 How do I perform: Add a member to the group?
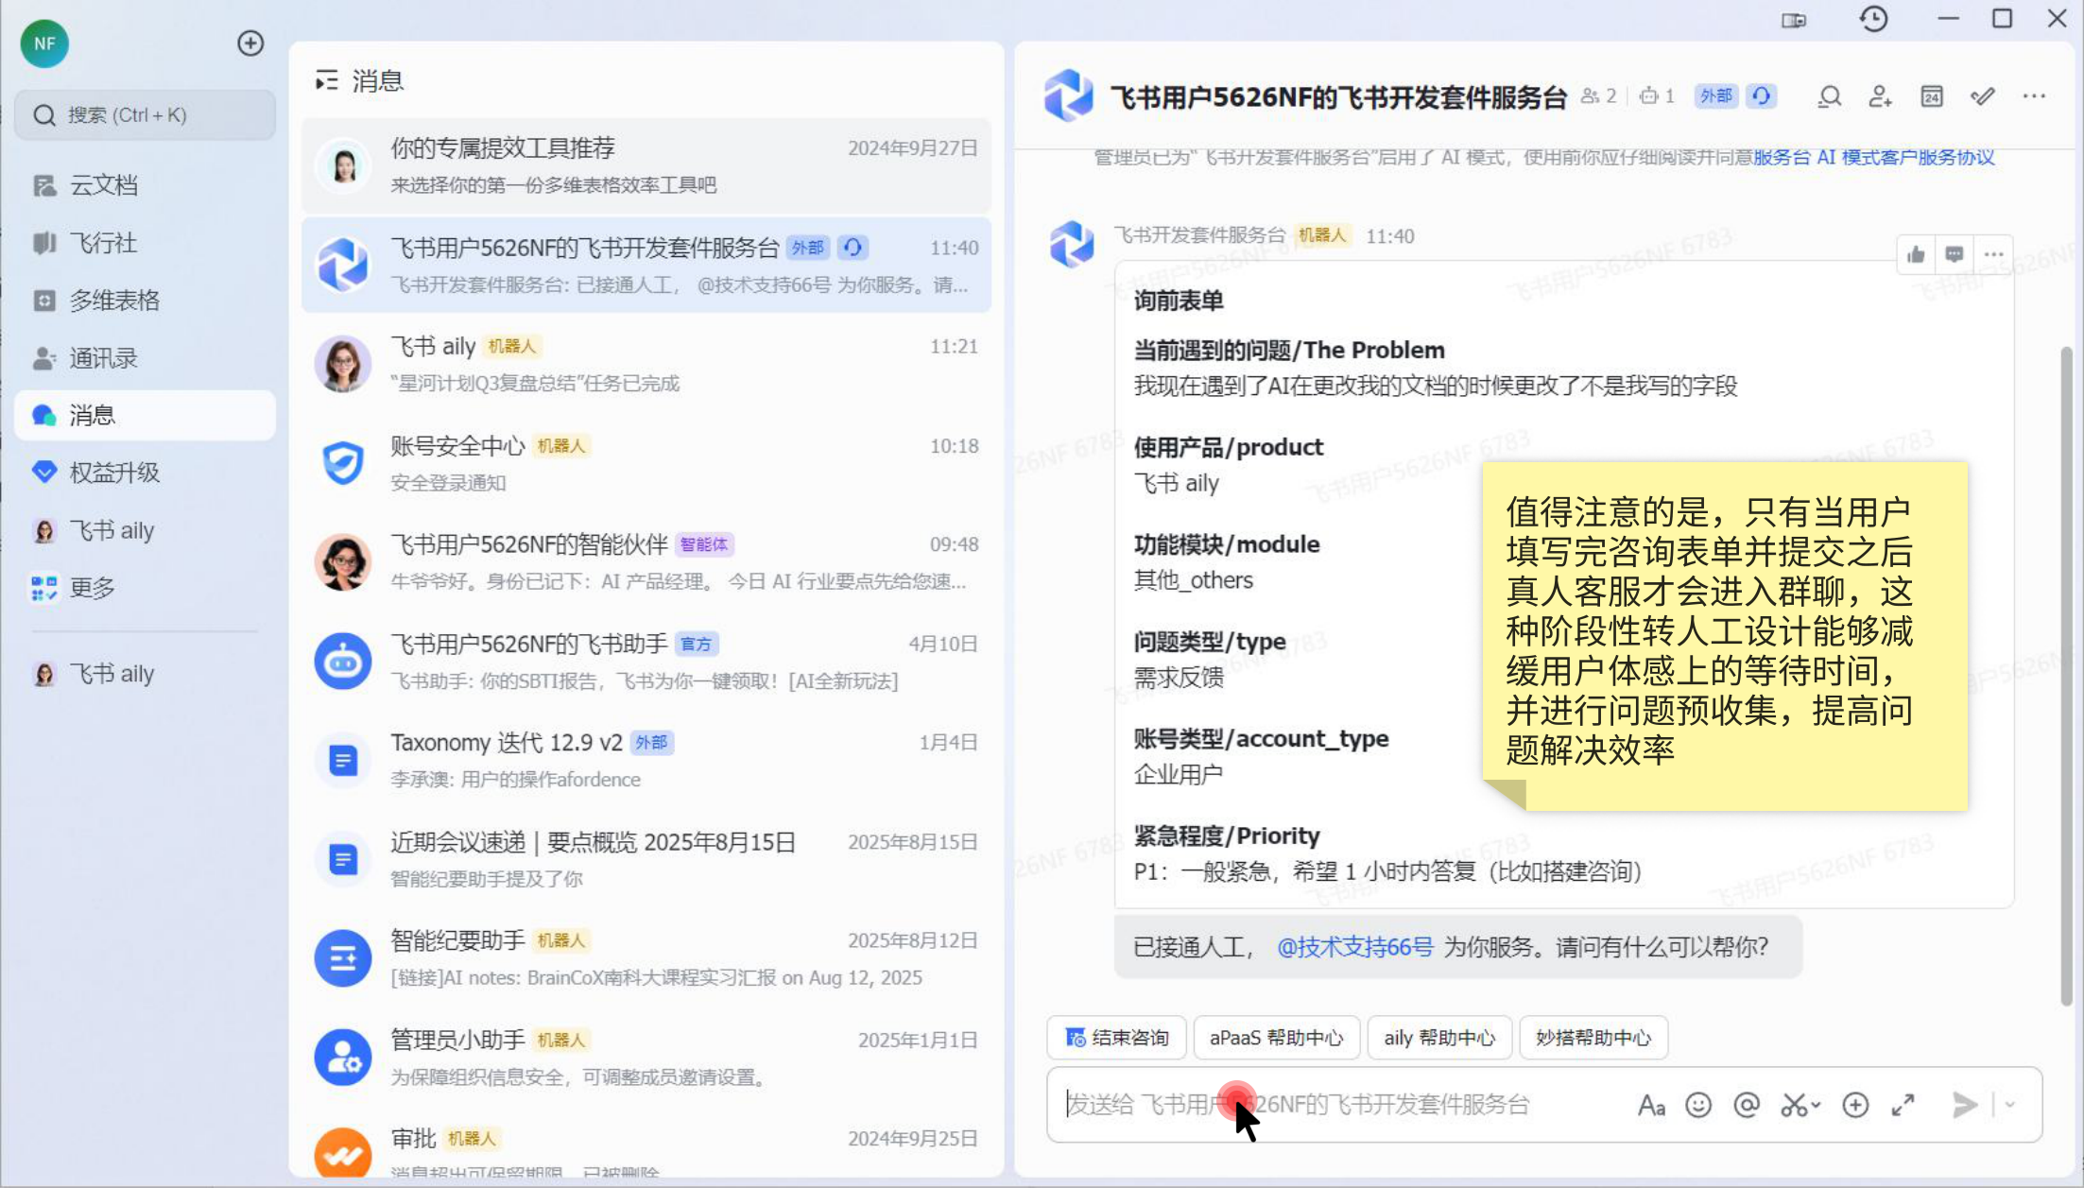1881,96
